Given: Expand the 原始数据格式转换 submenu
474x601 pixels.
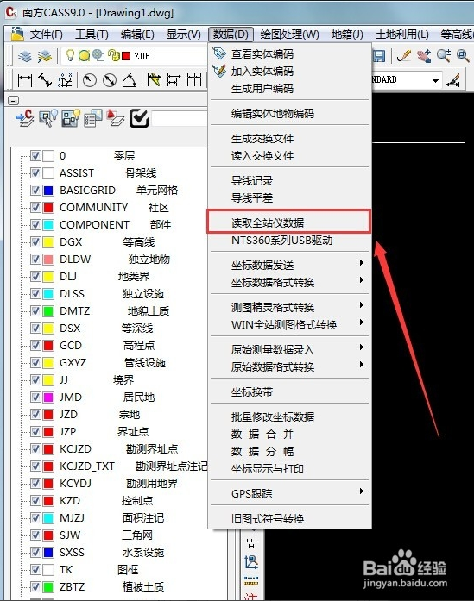Looking at the screenshot, I should (290, 366).
